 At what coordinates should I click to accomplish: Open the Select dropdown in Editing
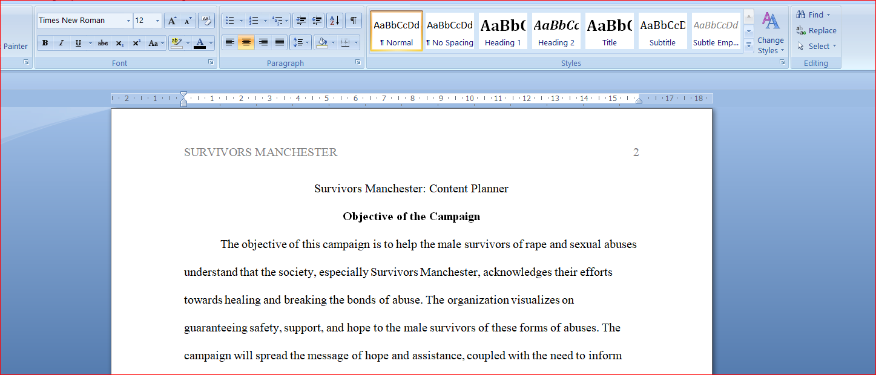(x=817, y=46)
